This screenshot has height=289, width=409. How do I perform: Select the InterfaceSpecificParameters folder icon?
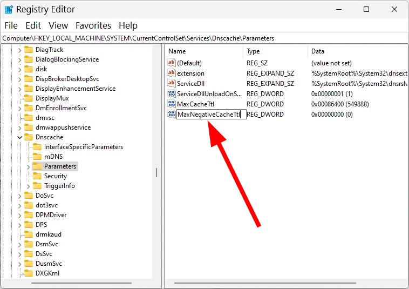37,147
